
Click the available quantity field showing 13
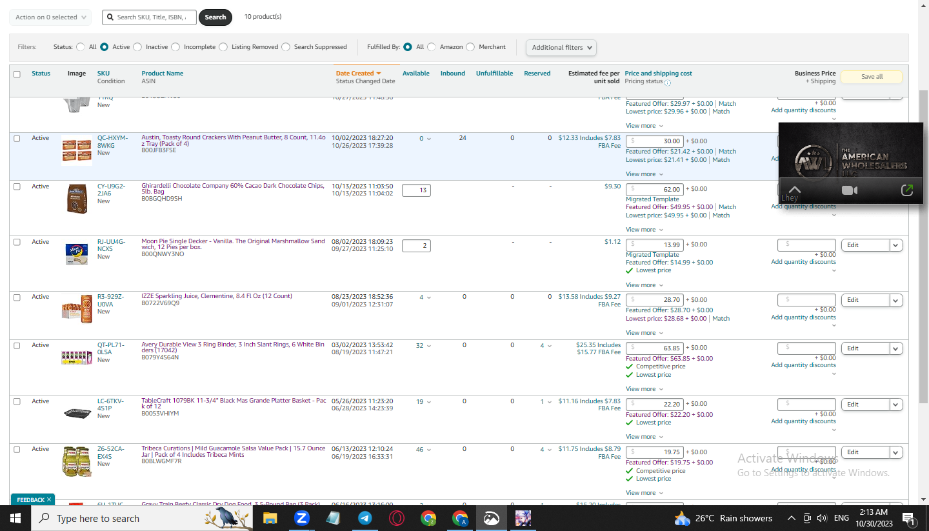click(416, 190)
